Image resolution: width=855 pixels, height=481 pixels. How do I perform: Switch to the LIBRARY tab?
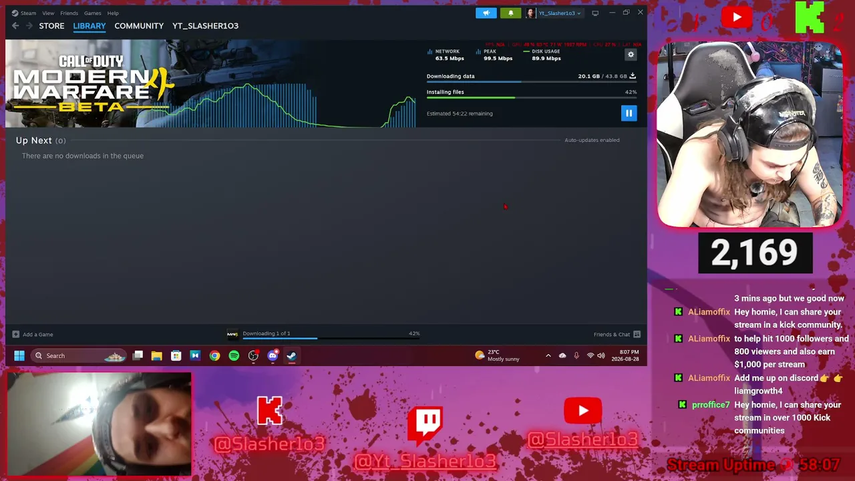tap(90, 25)
